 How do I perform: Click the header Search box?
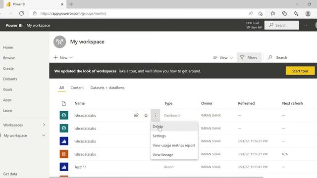click(282, 25)
